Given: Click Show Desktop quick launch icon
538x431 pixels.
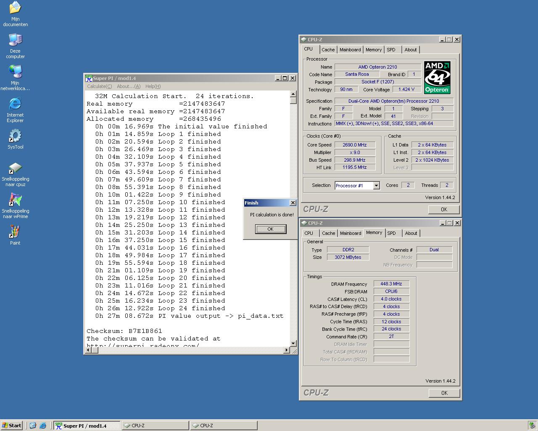Looking at the screenshot, I should pyautogui.click(x=33, y=426).
